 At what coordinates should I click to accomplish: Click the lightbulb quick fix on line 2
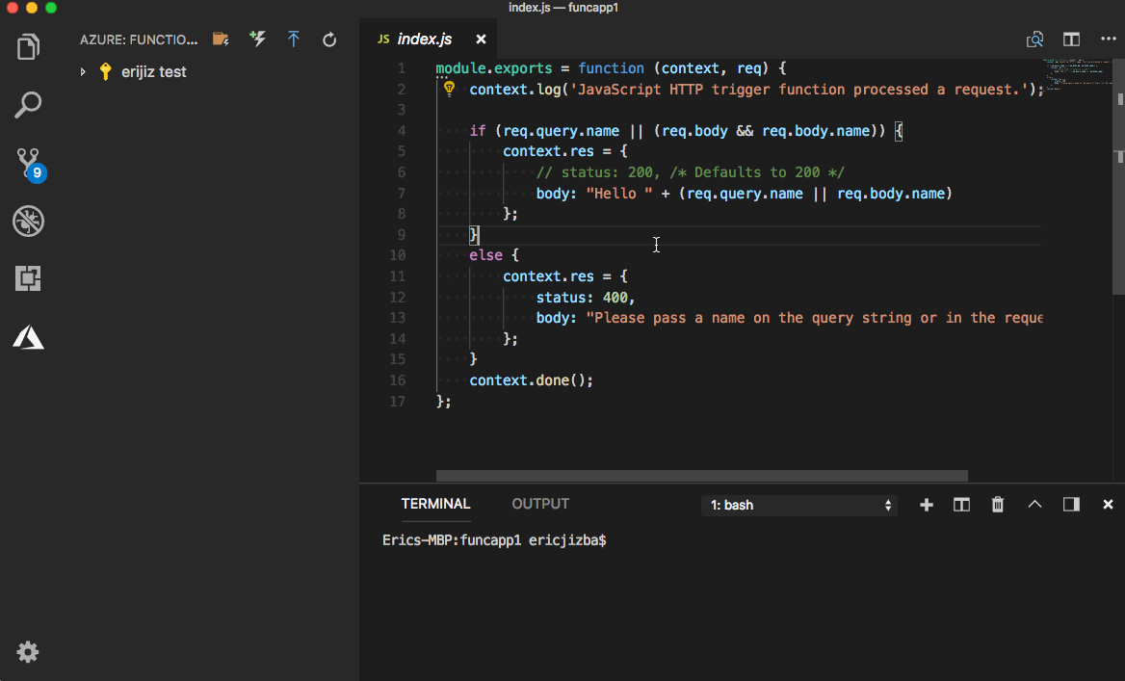point(448,88)
